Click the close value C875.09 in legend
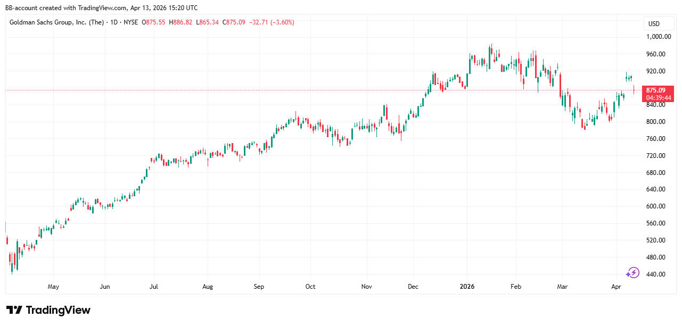Viewport: 682px width, 326px height. (234, 22)
